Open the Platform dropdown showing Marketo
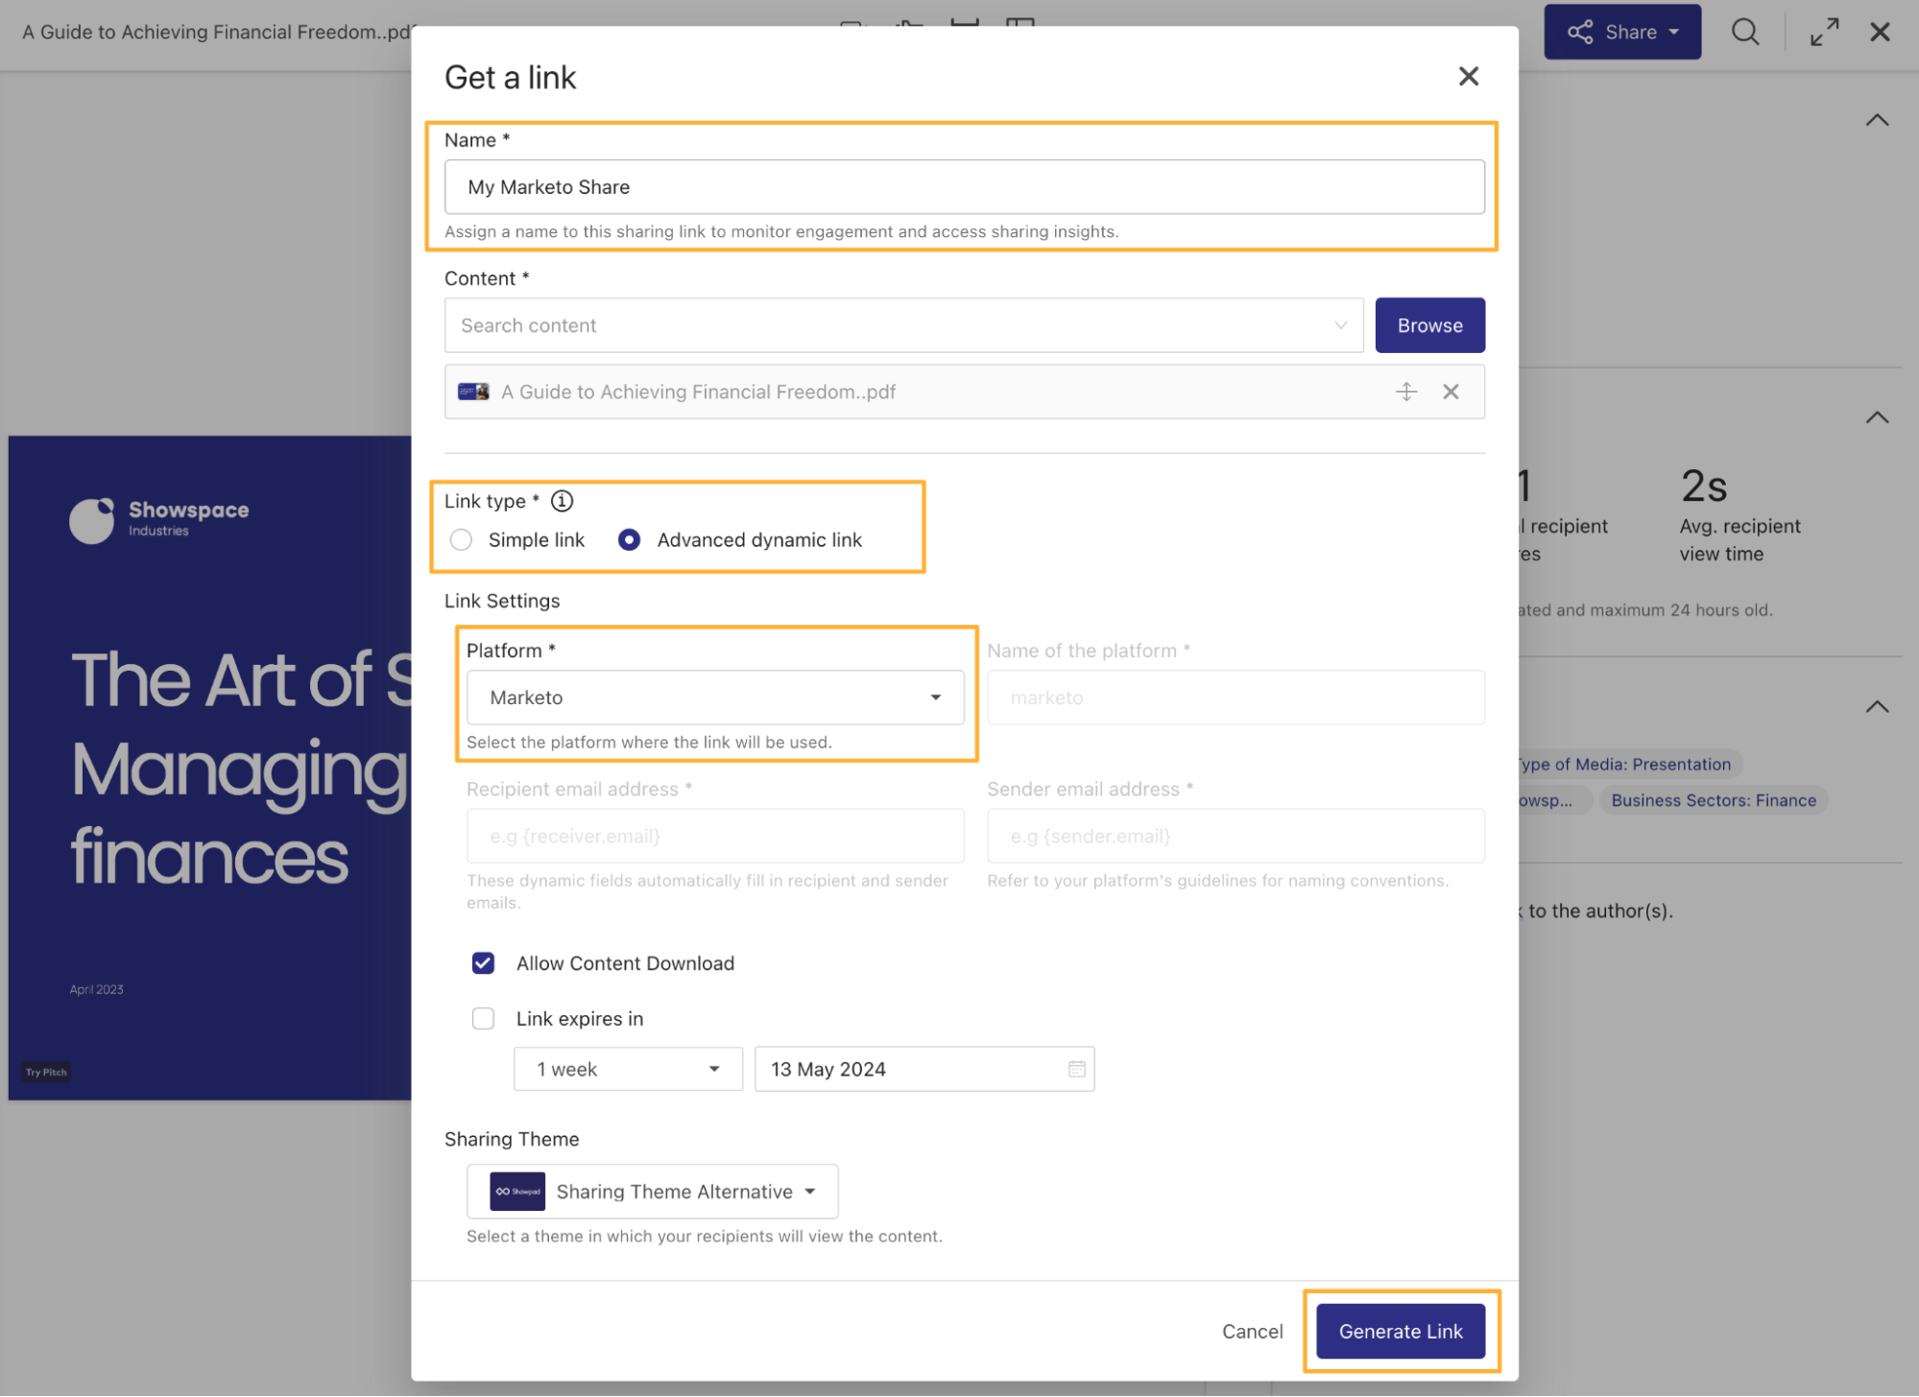This screenshot has width=1919, height=1397. (x=715, y=698)
